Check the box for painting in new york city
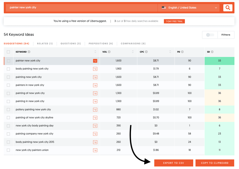Screen dimensions: 239x169 click(x=8, y=102)
